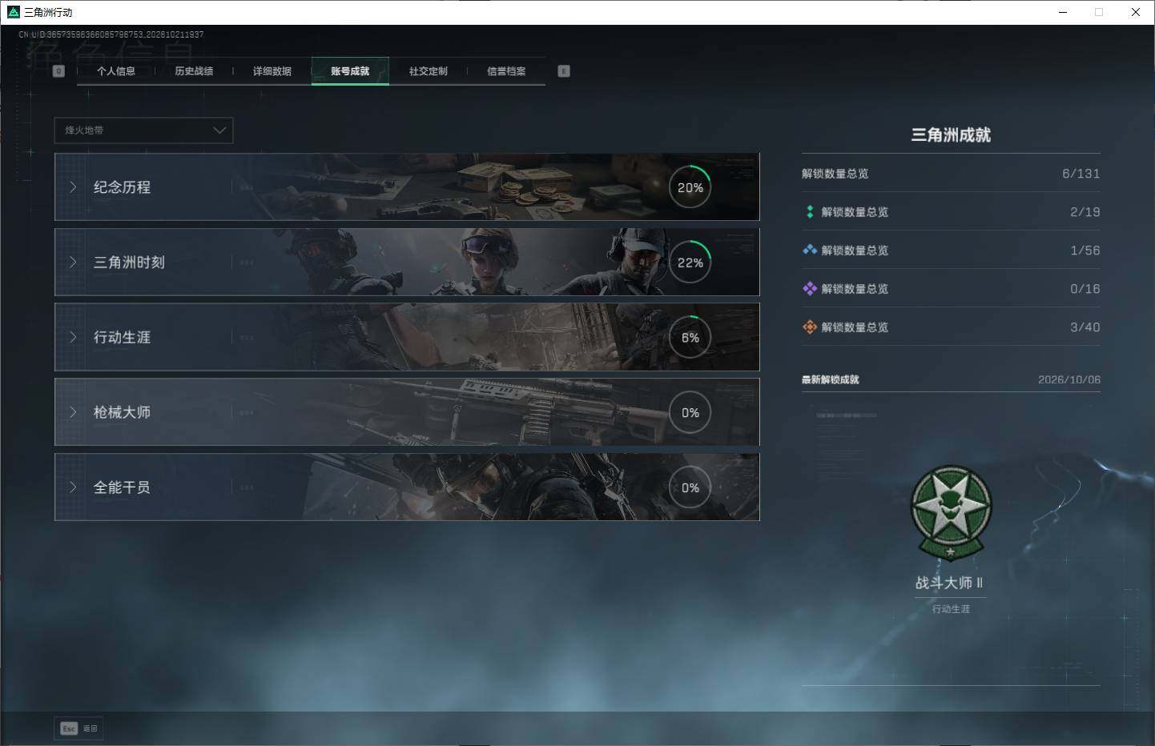The width and height of the screenshot is (1155, 746).
Task: Click the 20% progress ring for 纪念历程
Action: point(690,187)
